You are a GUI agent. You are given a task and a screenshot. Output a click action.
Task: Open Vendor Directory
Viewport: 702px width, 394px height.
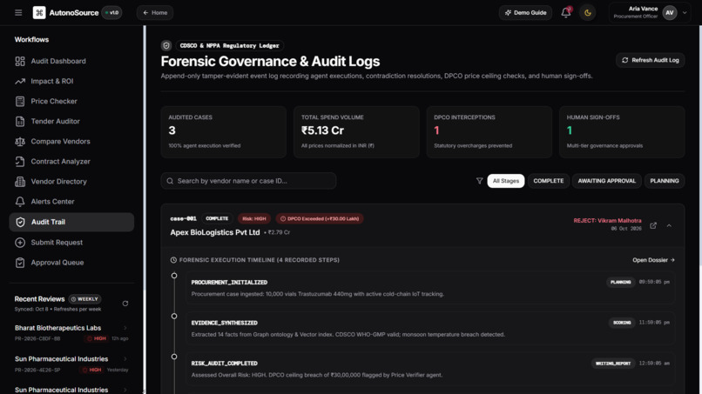pos(71,182)
